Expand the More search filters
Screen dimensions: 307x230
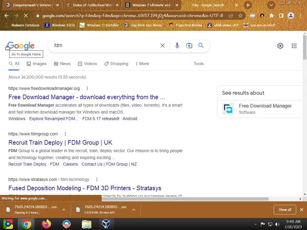[x=142, y=64]
